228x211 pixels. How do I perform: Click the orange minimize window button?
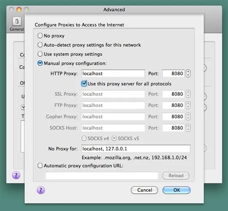[19, 9]
